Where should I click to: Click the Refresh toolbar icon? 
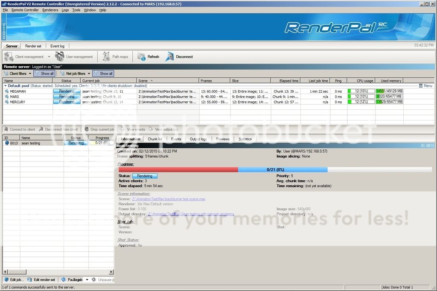(141, 57)
